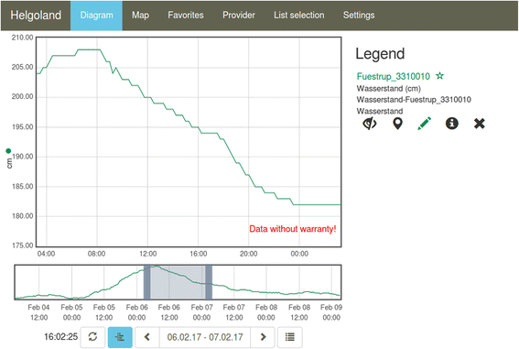This screenshot has height=349, width=519.
Task: Hide the Fuestrup_3310010 timeseries with eye icon
Action: pyautogui.click(x=370, y=124)
